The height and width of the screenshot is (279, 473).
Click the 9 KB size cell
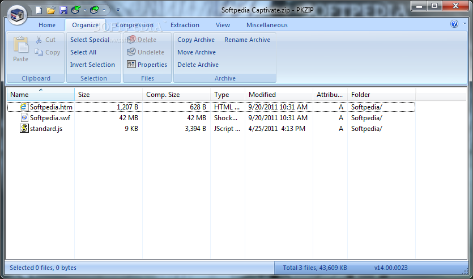(131, 129)
